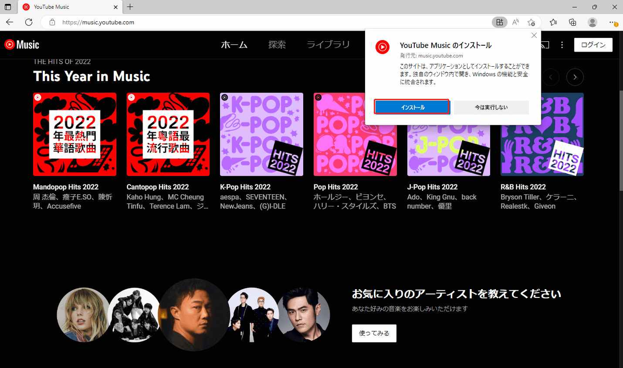Screen dimensions: 623x368
Task: Open the collections icon
Action: coord(573,22)
